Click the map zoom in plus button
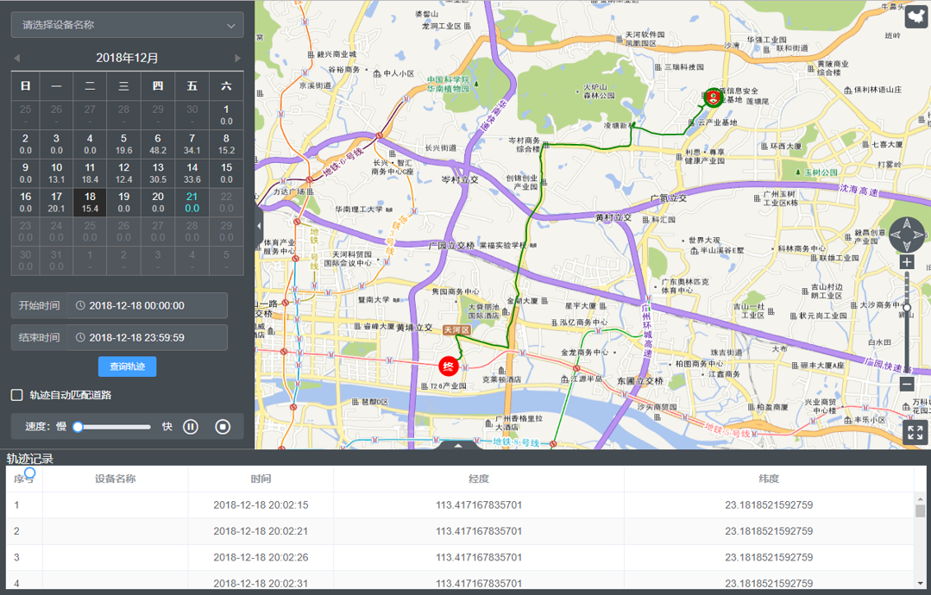Viewport: 931px width, 595px height. tap(907, 262)
